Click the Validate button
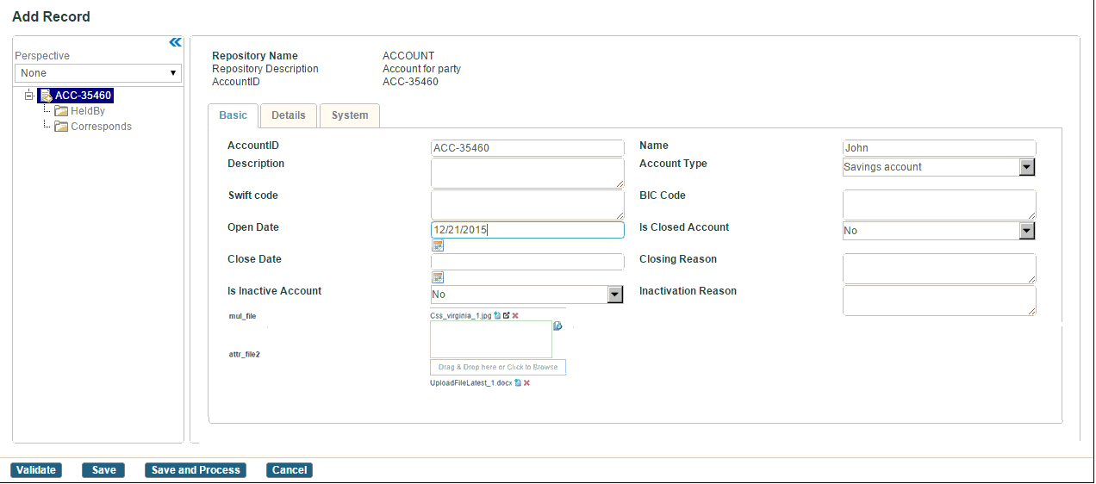The width and height of the screenshot is (1096, 484). pos(36,470)
